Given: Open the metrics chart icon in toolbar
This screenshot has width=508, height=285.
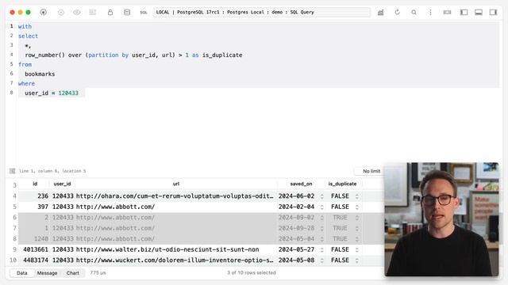Looking at the screenshot, I should tap(381, 13).
